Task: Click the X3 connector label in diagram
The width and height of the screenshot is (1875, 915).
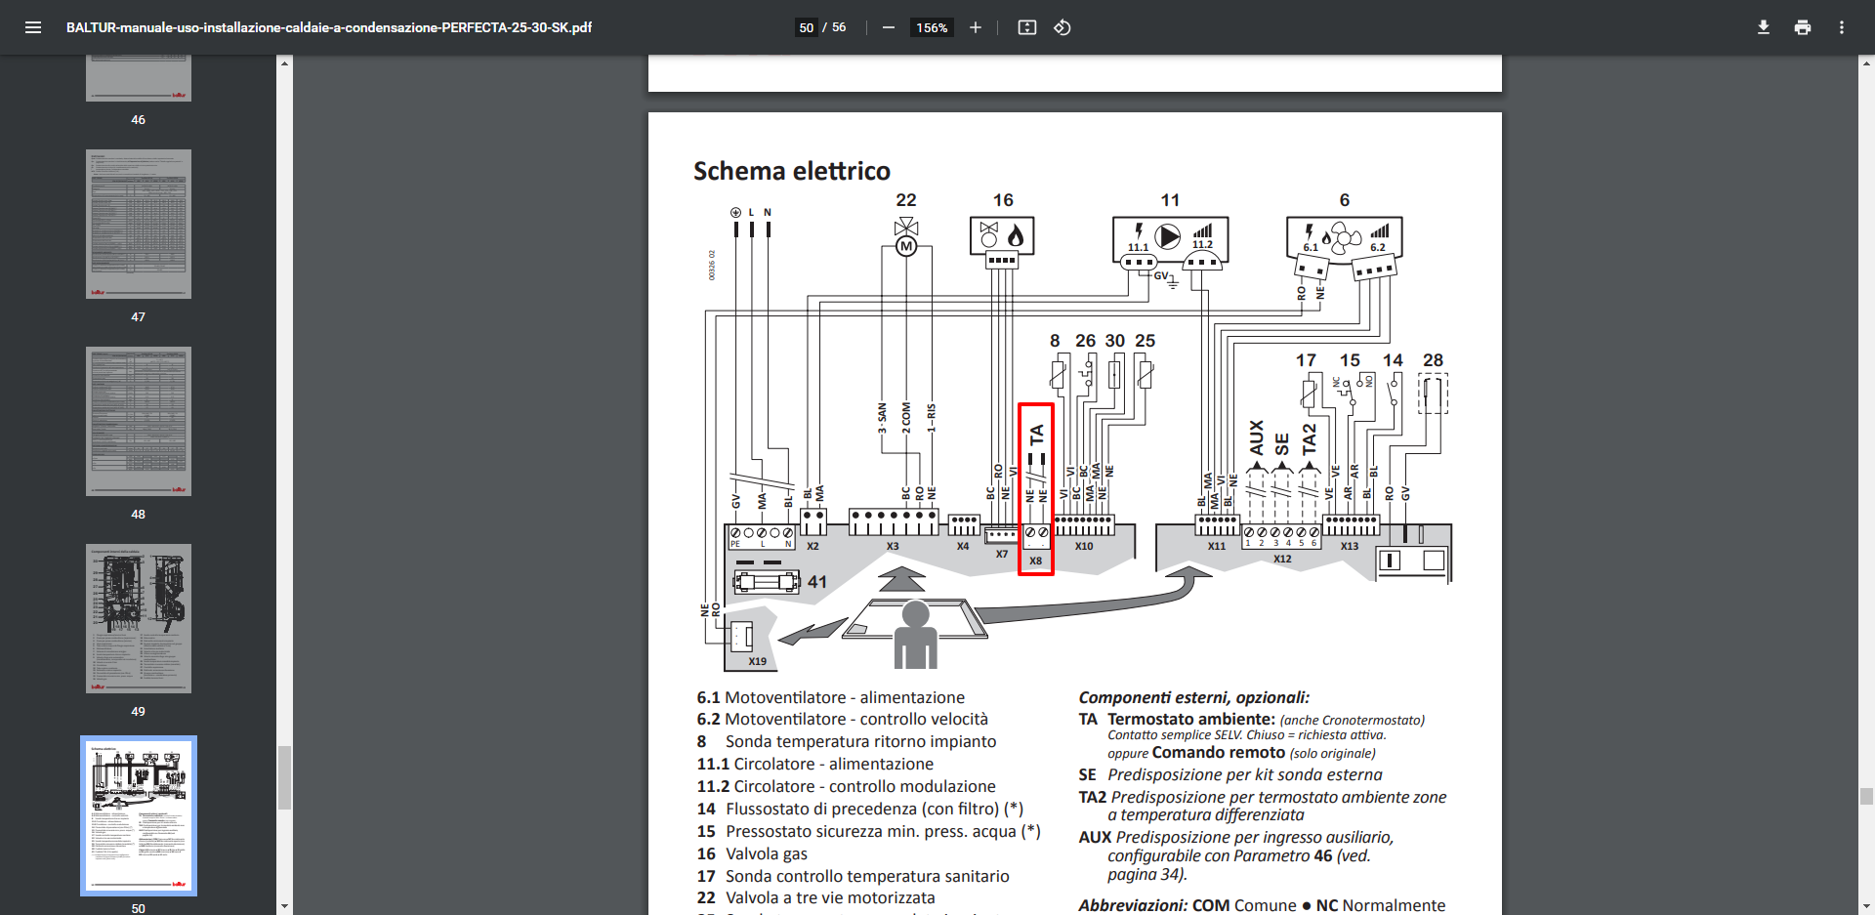Action: click(893, 546)
